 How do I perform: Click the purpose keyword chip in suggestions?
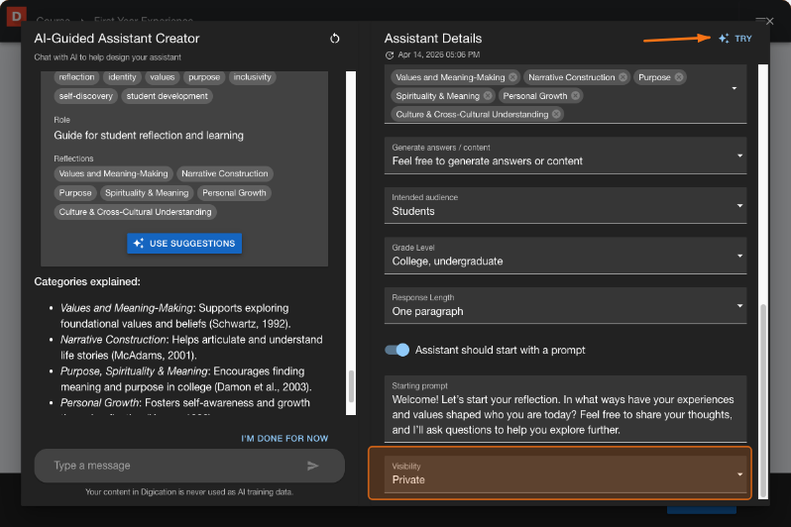[x=204, y=77]
